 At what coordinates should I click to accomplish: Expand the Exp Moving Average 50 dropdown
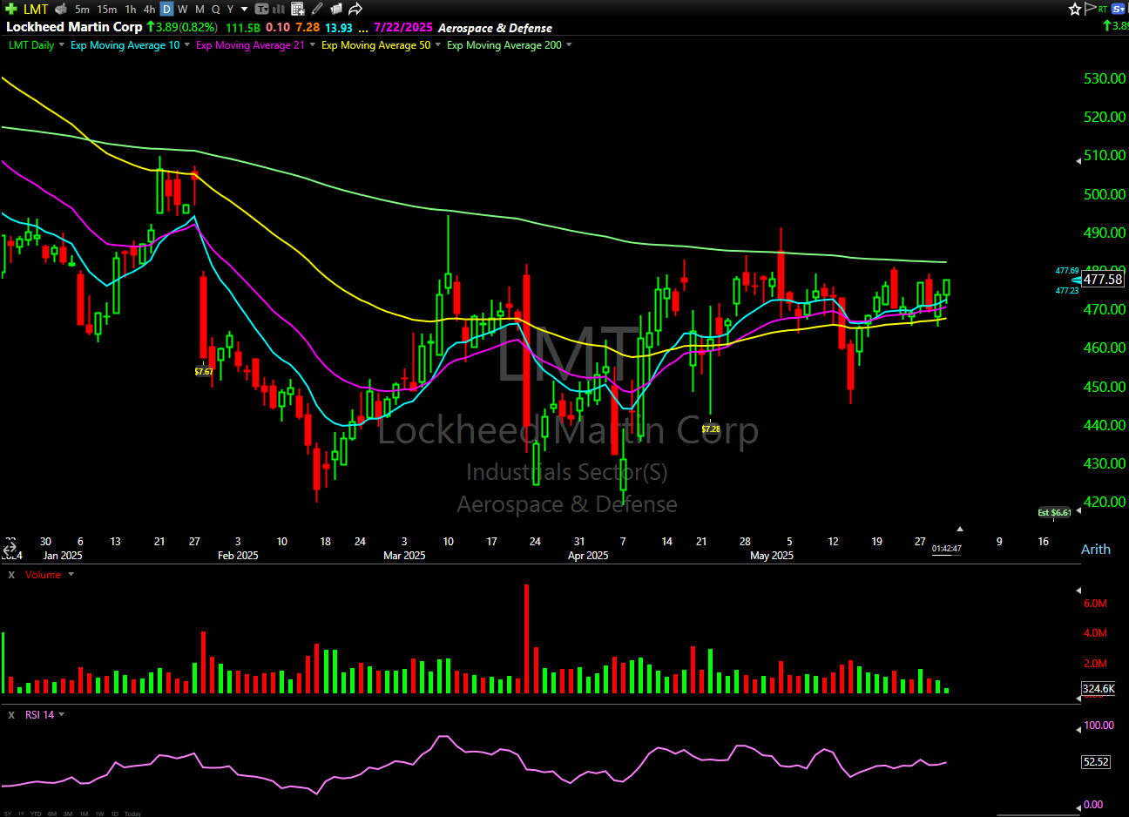(x=437, y=45)
